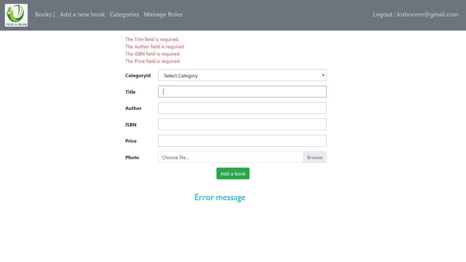This screenshot has height=262, width=466.
Task: Open the Categories nav link
Action: click(124, 15)
